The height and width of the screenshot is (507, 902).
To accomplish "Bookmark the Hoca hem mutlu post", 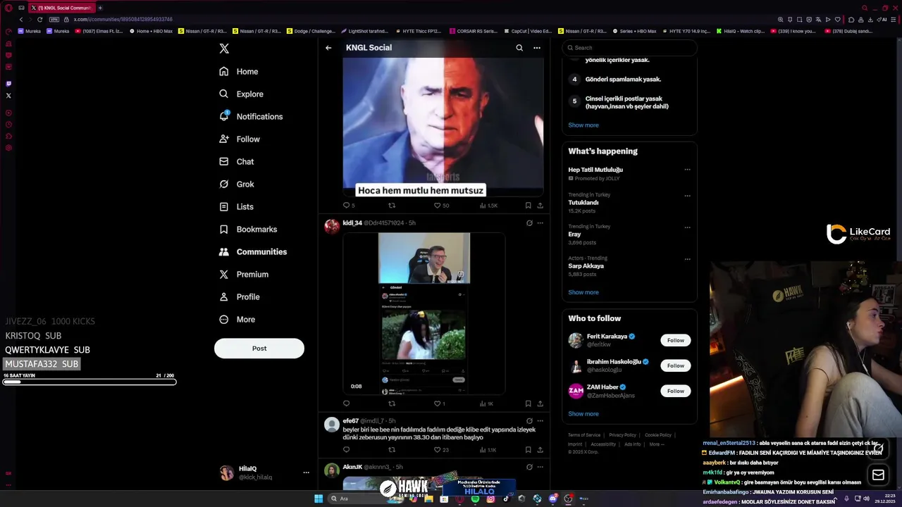I will click(x=528, y=205).
